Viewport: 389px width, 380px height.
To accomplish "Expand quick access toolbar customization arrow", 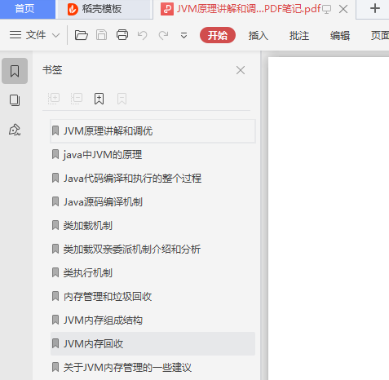I will [183, 36].
